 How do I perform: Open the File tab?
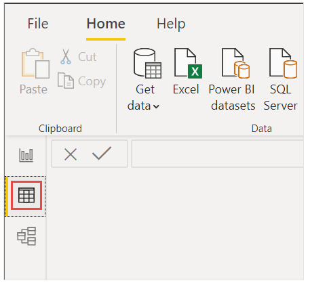tap(38, 24)
